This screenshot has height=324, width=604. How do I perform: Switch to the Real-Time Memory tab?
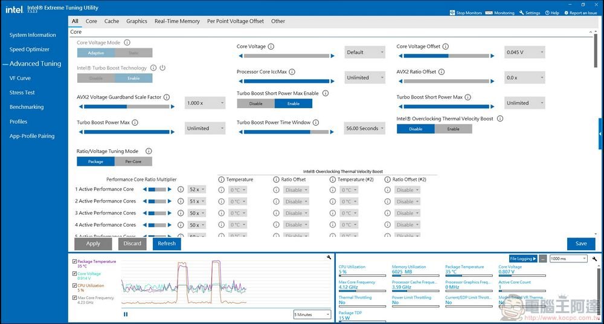click(177, 21)
